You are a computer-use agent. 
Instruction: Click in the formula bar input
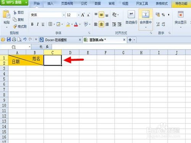(x=121, y=47)
